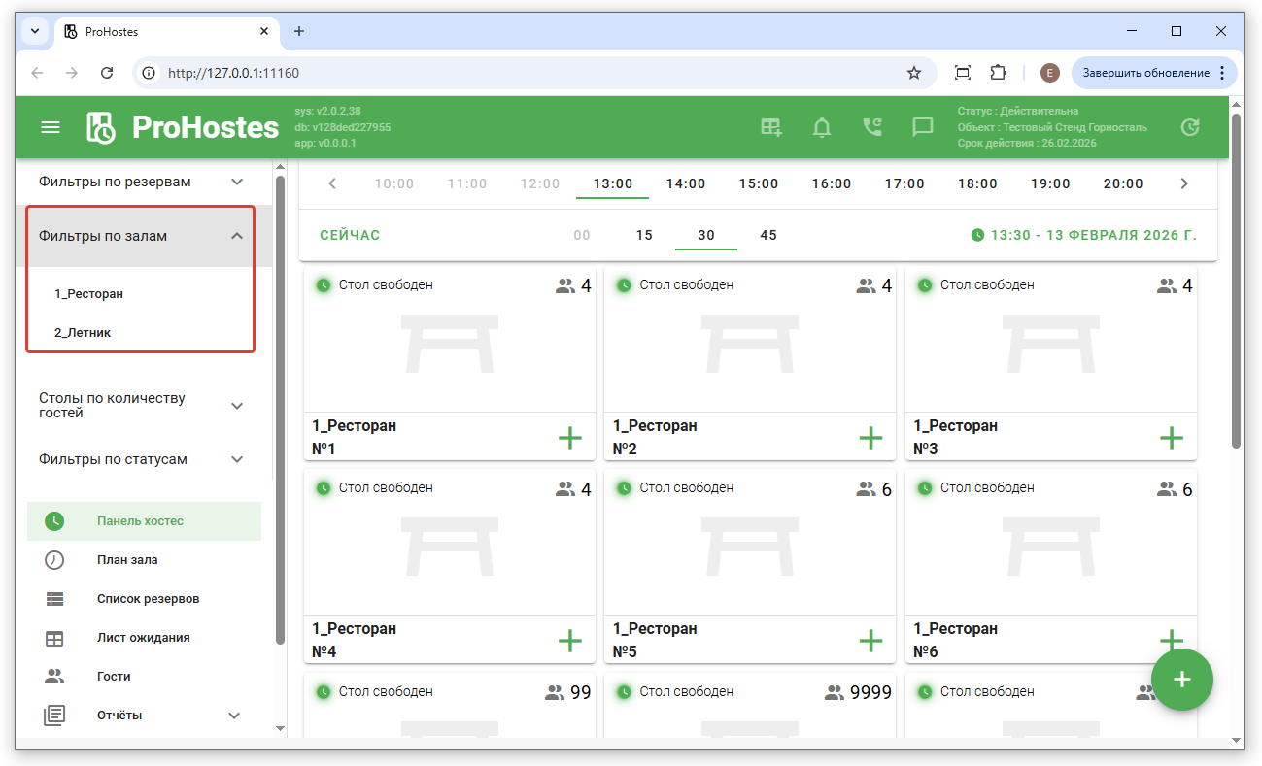Click the phone calls icon in header
1262x766 pixels.
point(872,127)
